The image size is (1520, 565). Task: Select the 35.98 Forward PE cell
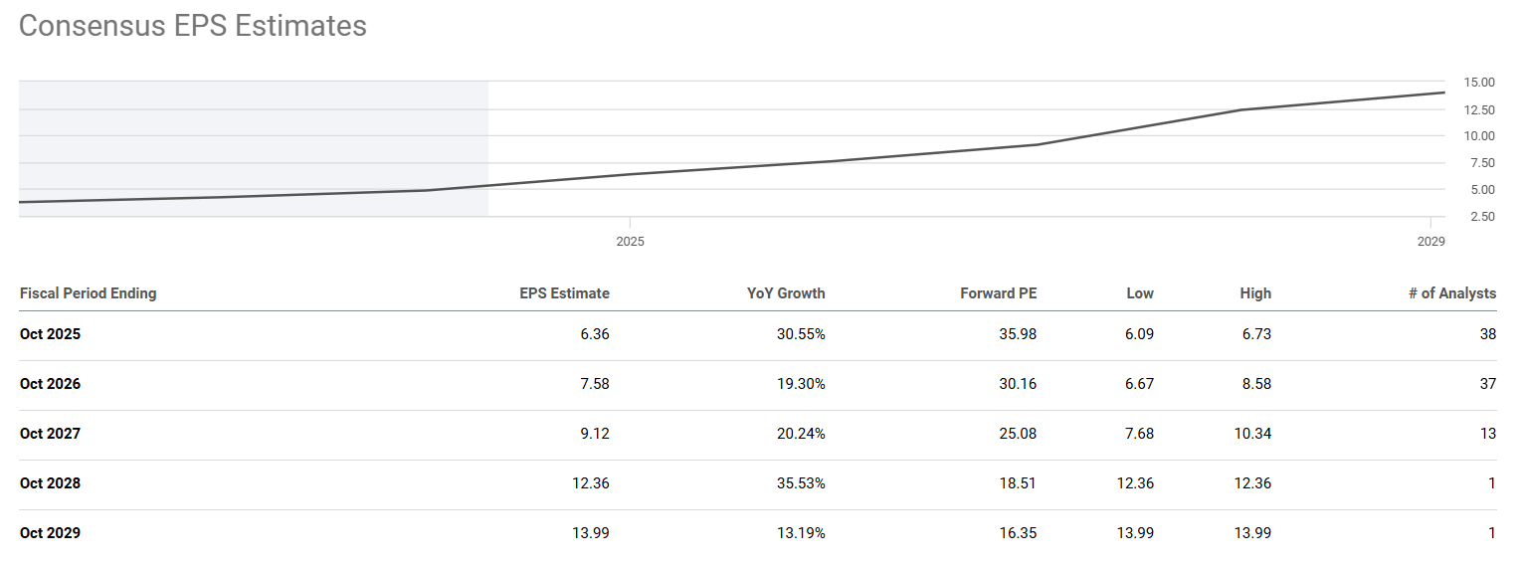pos(1018,334)
